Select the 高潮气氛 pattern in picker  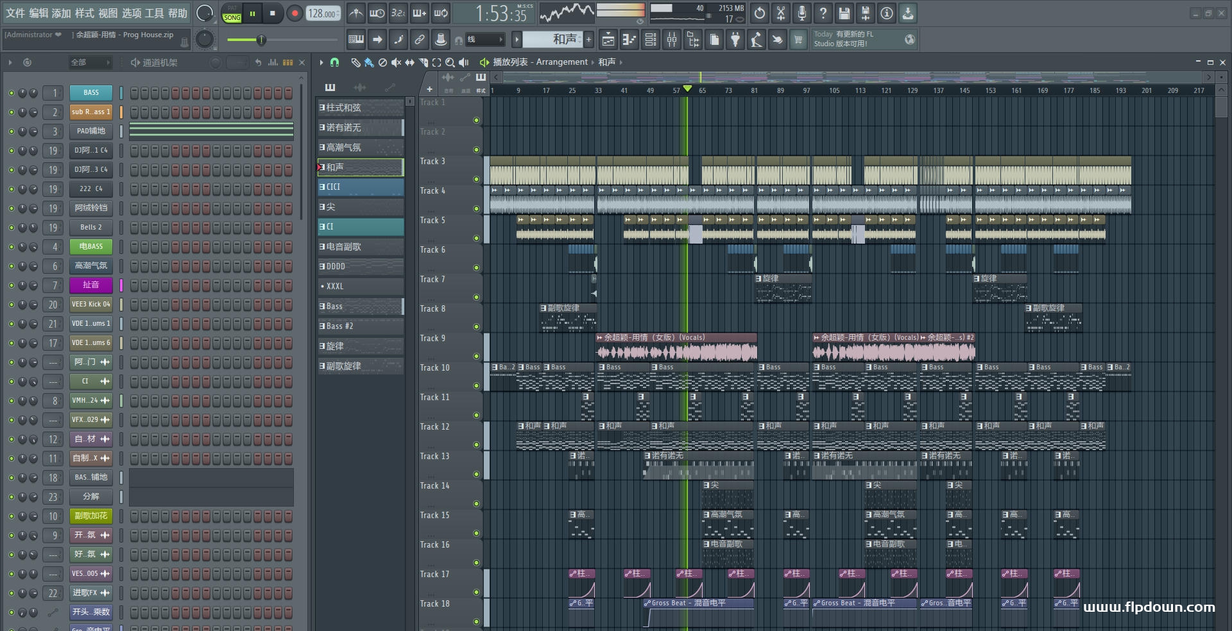[361, 147]
